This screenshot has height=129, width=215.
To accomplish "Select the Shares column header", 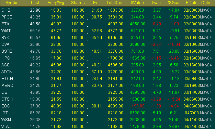I will [78, 3].
